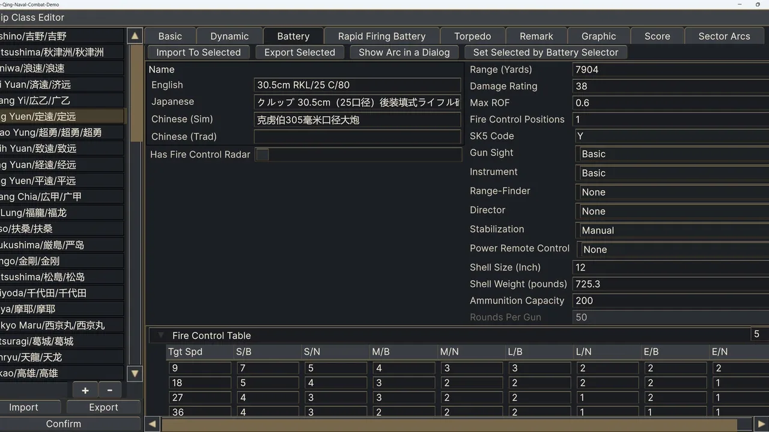Screen dimensions: 769x432
Task: Click the SK5 Code field
Action: tap(670, 136)
